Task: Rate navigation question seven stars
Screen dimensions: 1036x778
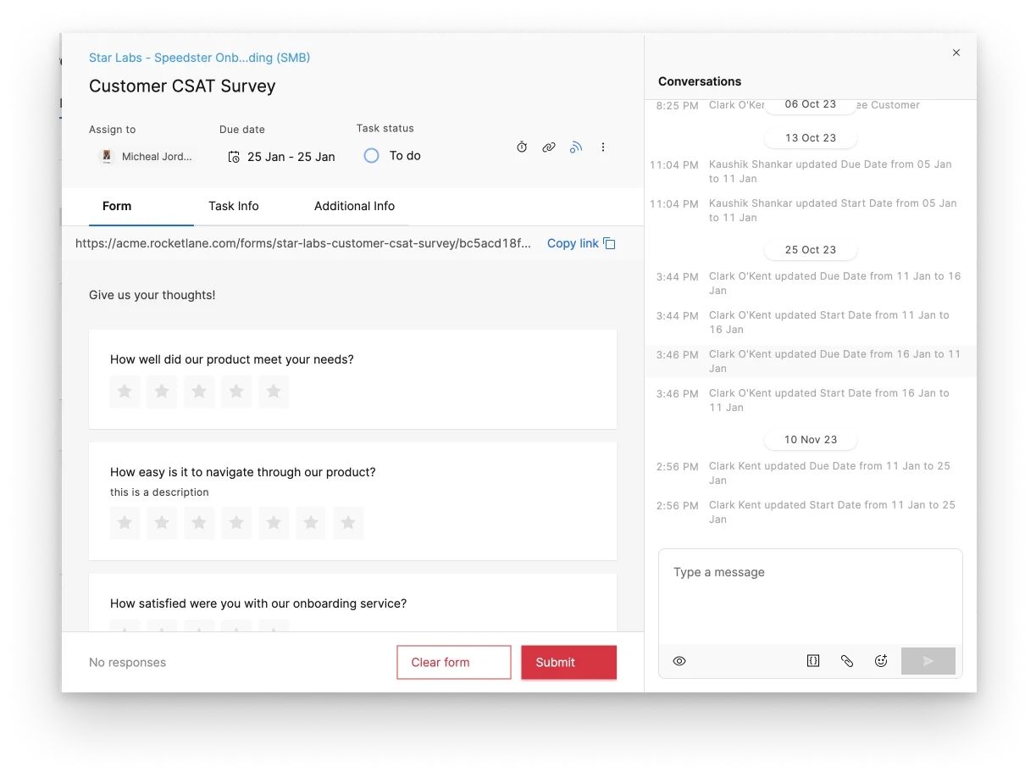Action: pos(348,523)
